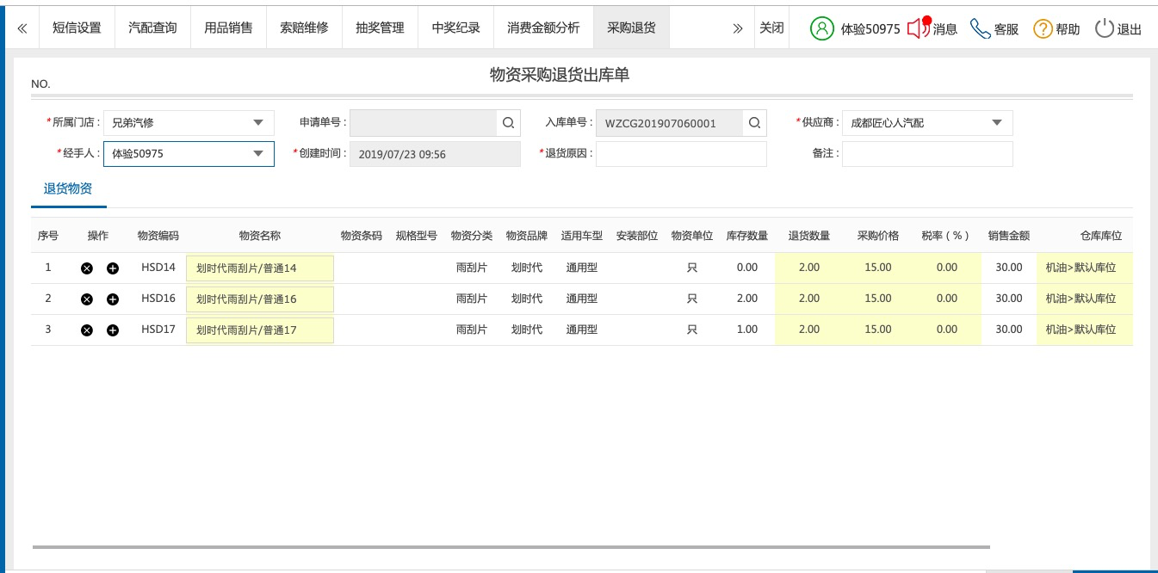1158x573 pixels.
Task: Click the 退出 power icon
Action: pos(1105,28)
